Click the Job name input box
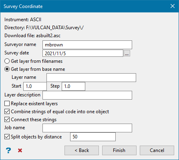The width and height of the screenshot is (179, 160). (x=87, y=128)
